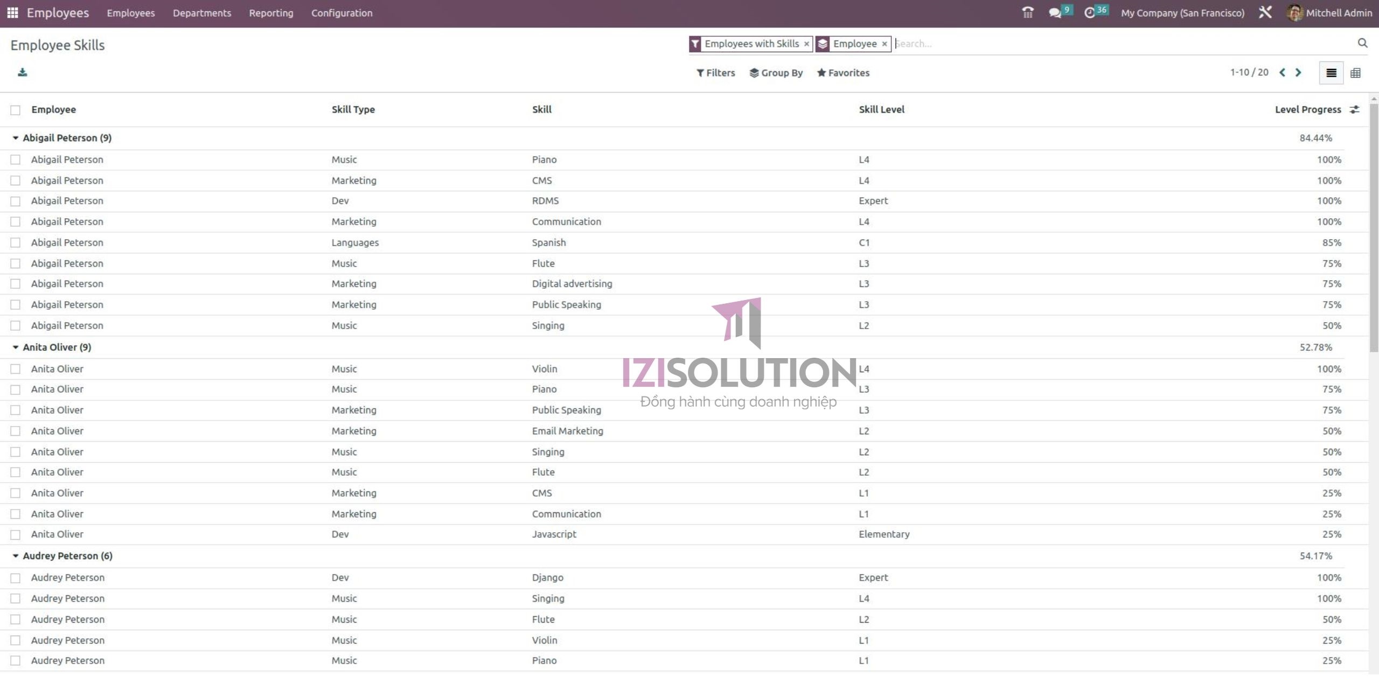Screen dimensions: 1379x683
Task: Collapse the Abigail Peterson group
Action: coord(17,137)
